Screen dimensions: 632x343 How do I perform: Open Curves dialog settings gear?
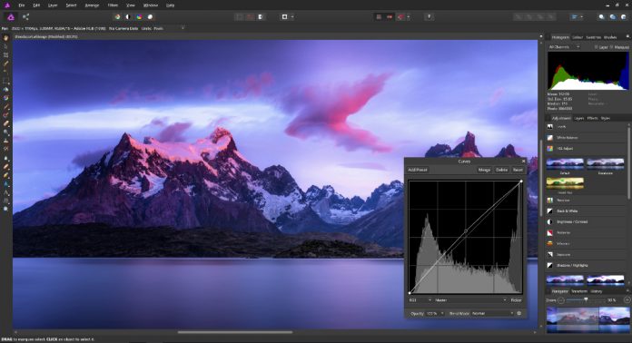click(x=519, y=313)
